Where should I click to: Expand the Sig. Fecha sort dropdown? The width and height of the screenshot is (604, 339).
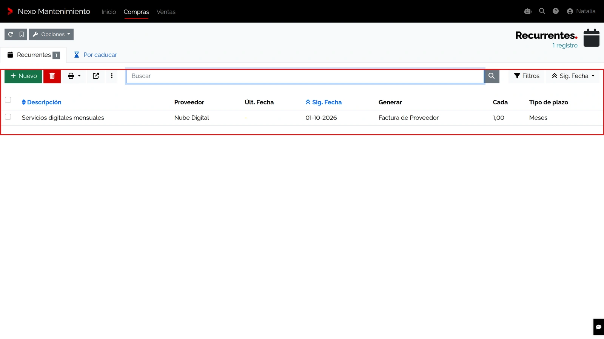[573, 76]
